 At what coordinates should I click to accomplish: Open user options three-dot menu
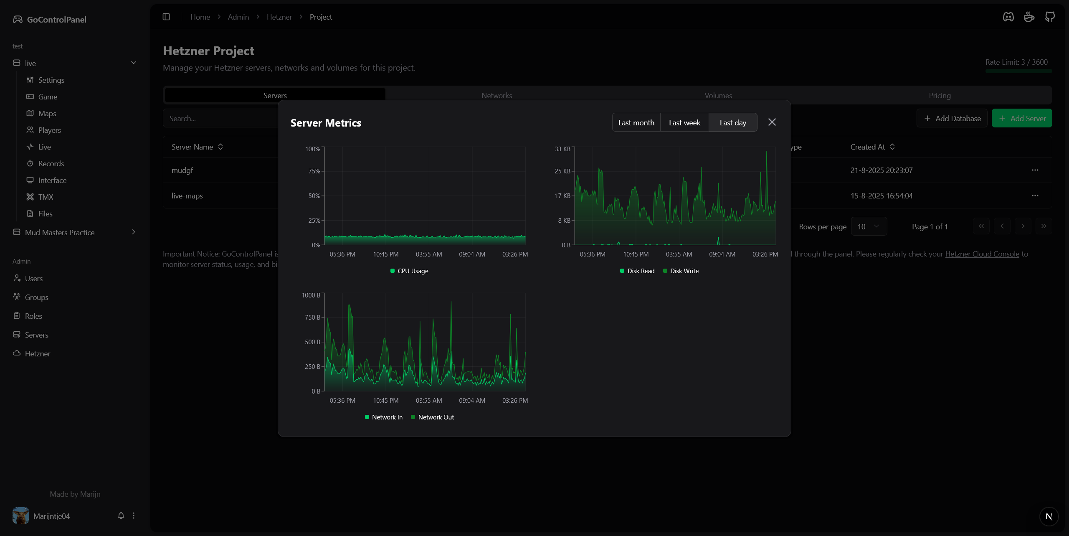pos(134,516)
